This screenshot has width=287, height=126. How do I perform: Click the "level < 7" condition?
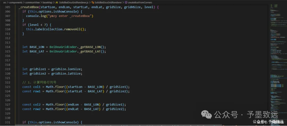[37, 25]
